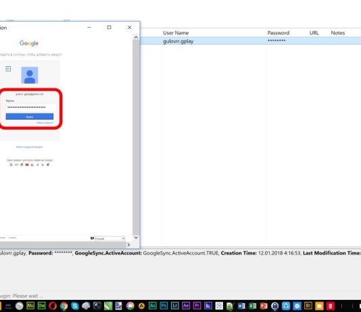361x312 pixels.
Task: Sort by the User Name column header
Action: 176,33
